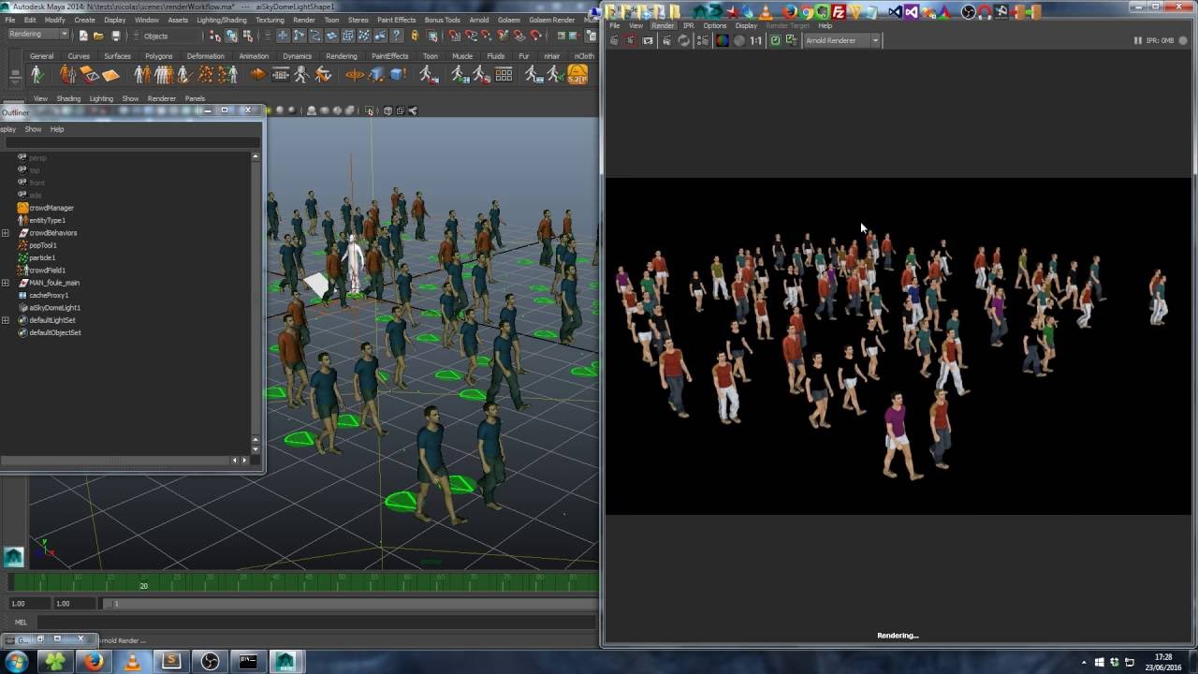1198x674 pixels.
Task: Click the range slider bar
Action: tap(350, 604)
